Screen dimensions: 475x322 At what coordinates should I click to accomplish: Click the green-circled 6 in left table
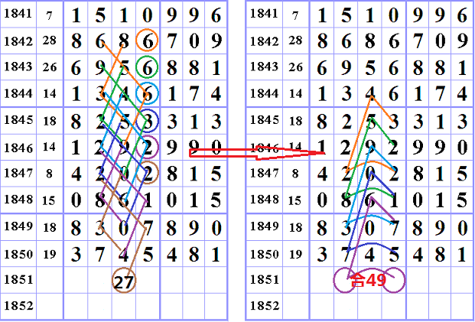click(x=148, y=67)
